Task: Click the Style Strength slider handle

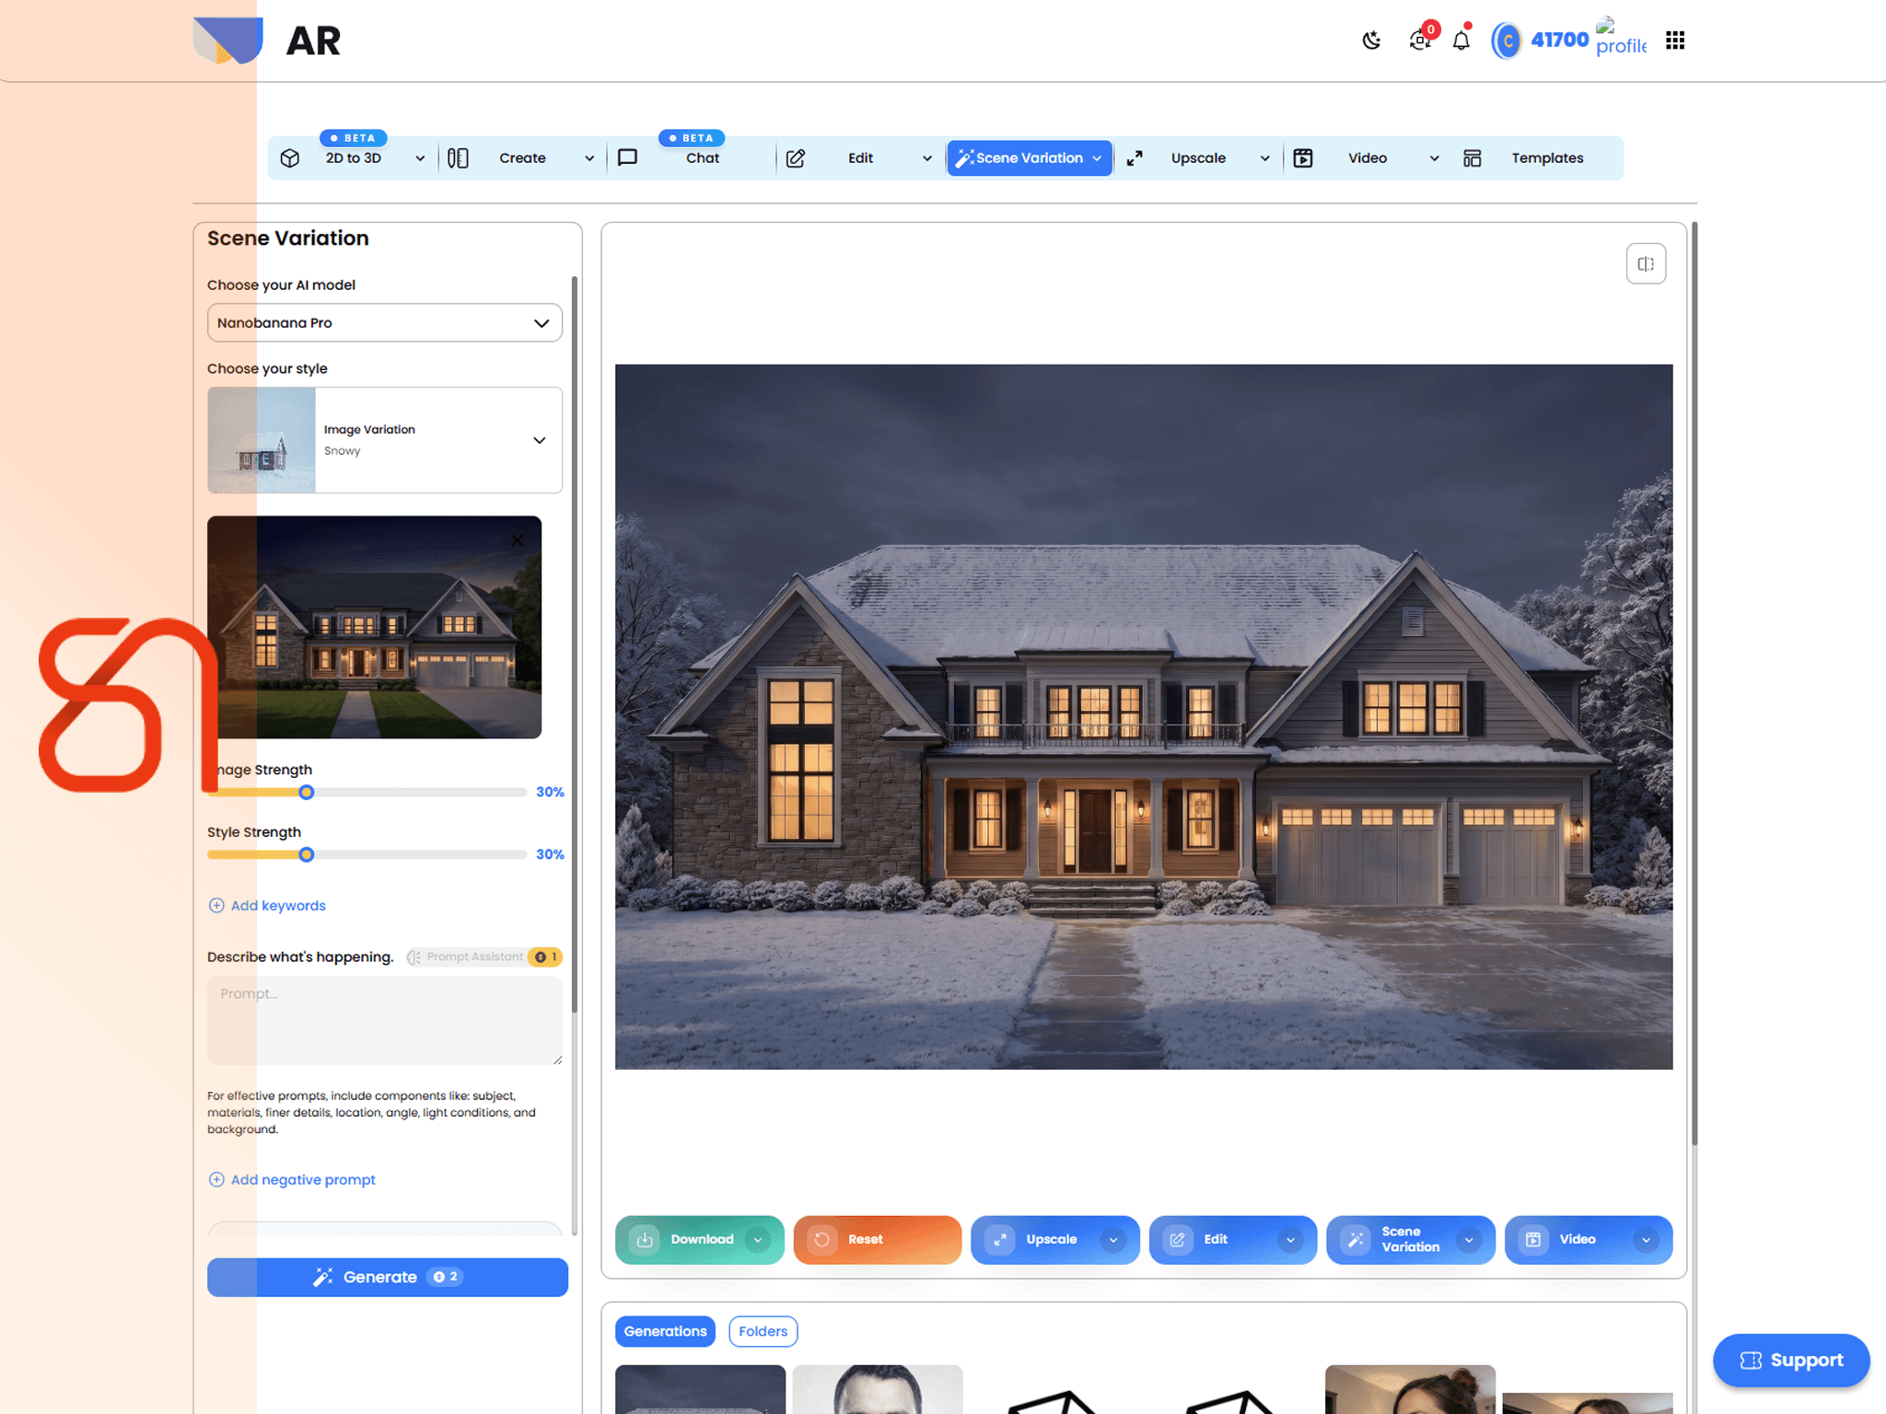Action: click(307, 855)
